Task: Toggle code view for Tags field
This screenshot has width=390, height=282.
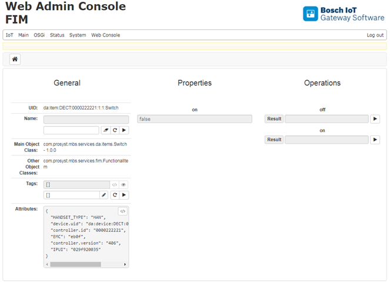Action: (x=115, y=184)
